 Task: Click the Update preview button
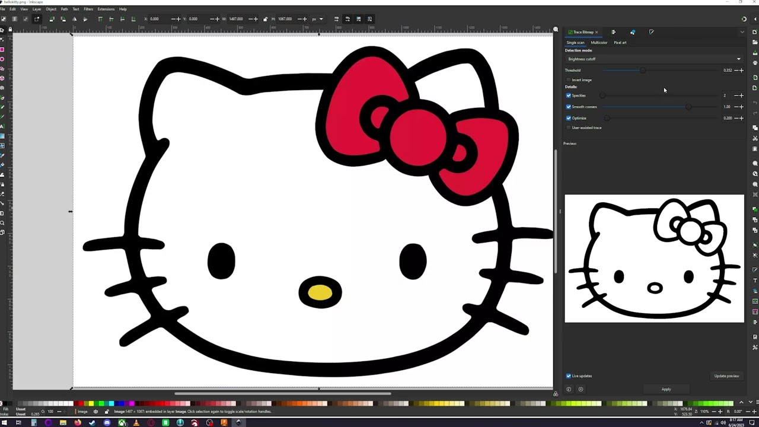coord(726,376)
